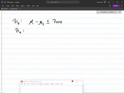Click the pen ink mode icon in title bar
This screenshot has width=124, height=93.
109,2
